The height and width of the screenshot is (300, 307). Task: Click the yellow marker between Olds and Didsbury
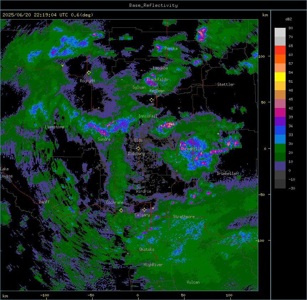click(138, 148)
